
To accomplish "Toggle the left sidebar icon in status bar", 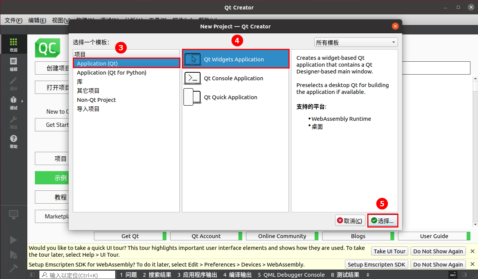I will (x=33, y=275).
